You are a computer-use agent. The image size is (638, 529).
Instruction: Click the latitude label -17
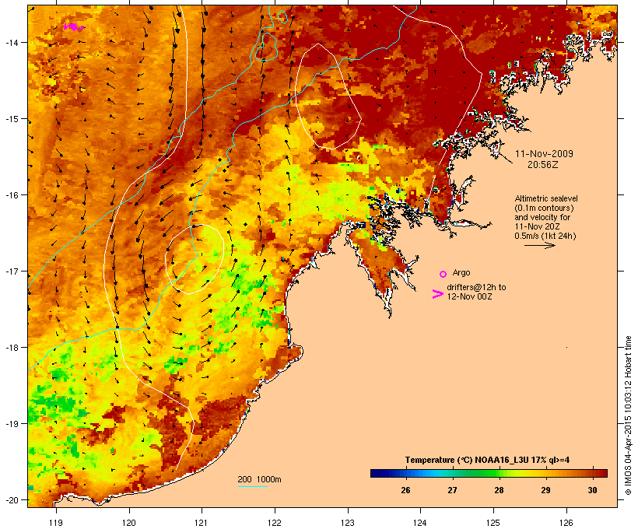pyautogui.click(x=12, y=271)
